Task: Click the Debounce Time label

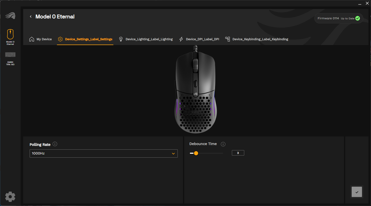Action: (x=203, y=144)
